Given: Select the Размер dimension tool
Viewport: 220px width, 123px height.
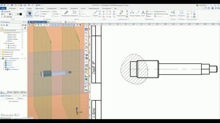Looking at the screenshot, I should click(x=132, y=14).
